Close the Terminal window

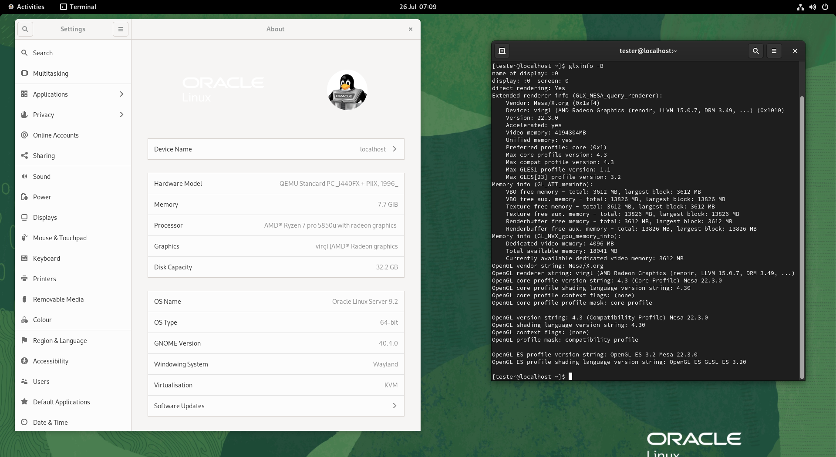click(795, 51)
